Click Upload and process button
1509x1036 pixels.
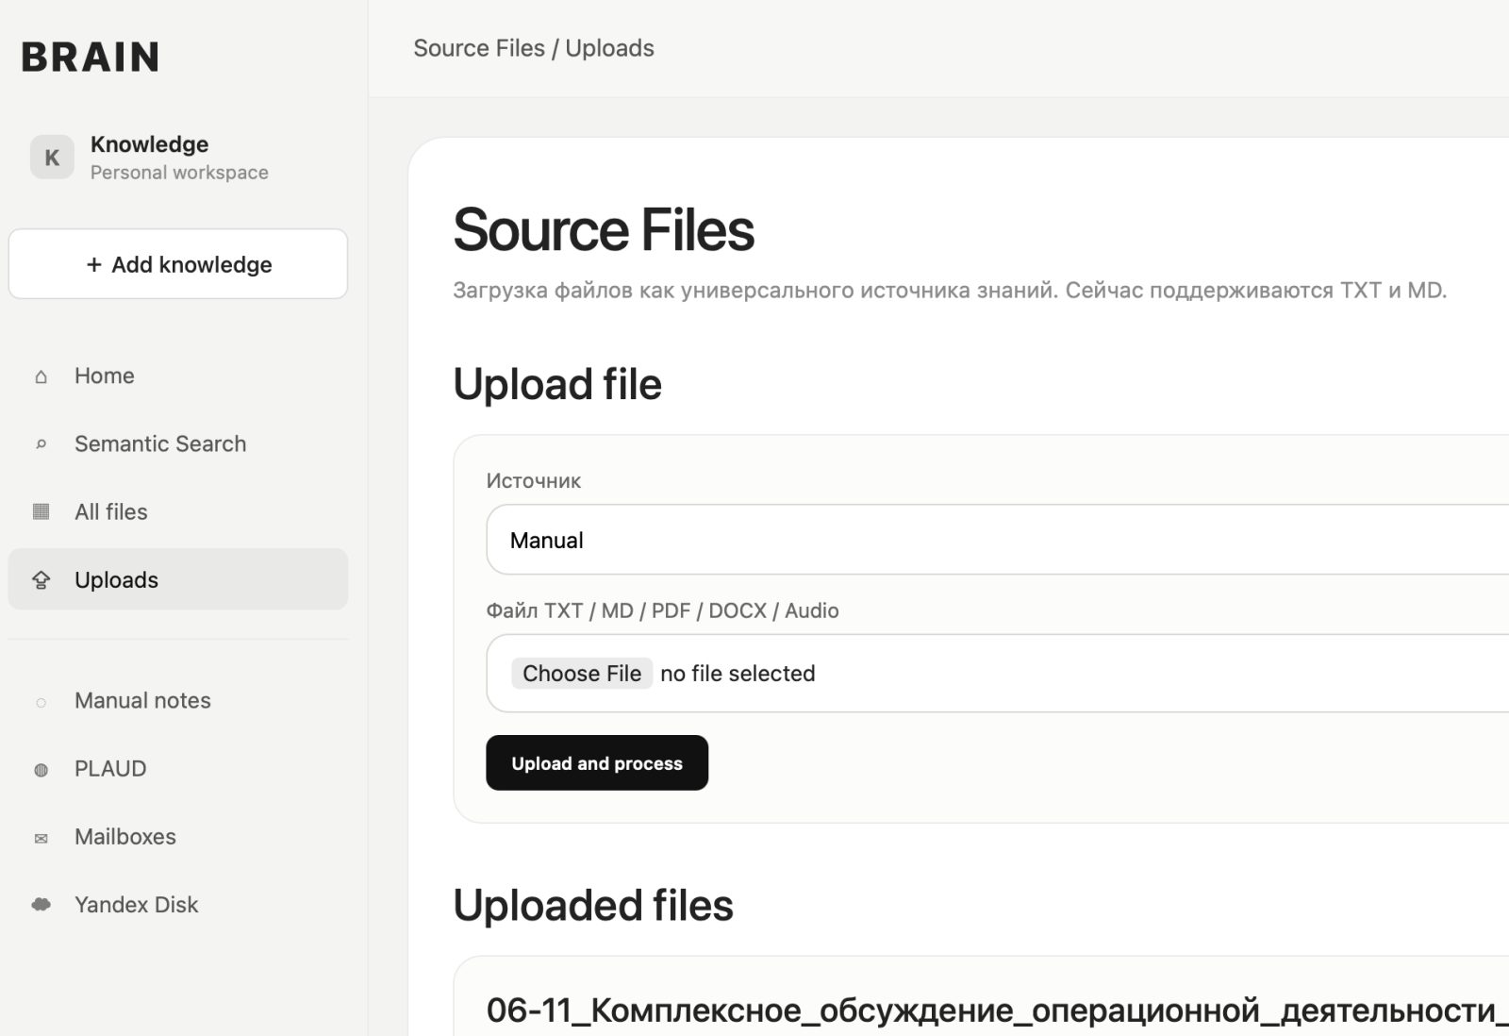tap(597, 762)
